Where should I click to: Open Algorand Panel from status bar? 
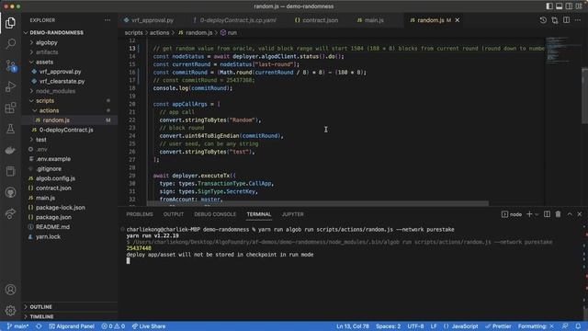tap(72, 326)
